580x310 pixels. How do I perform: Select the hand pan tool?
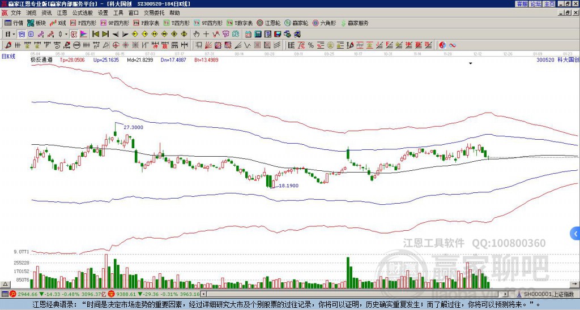(x=196, y=35)
